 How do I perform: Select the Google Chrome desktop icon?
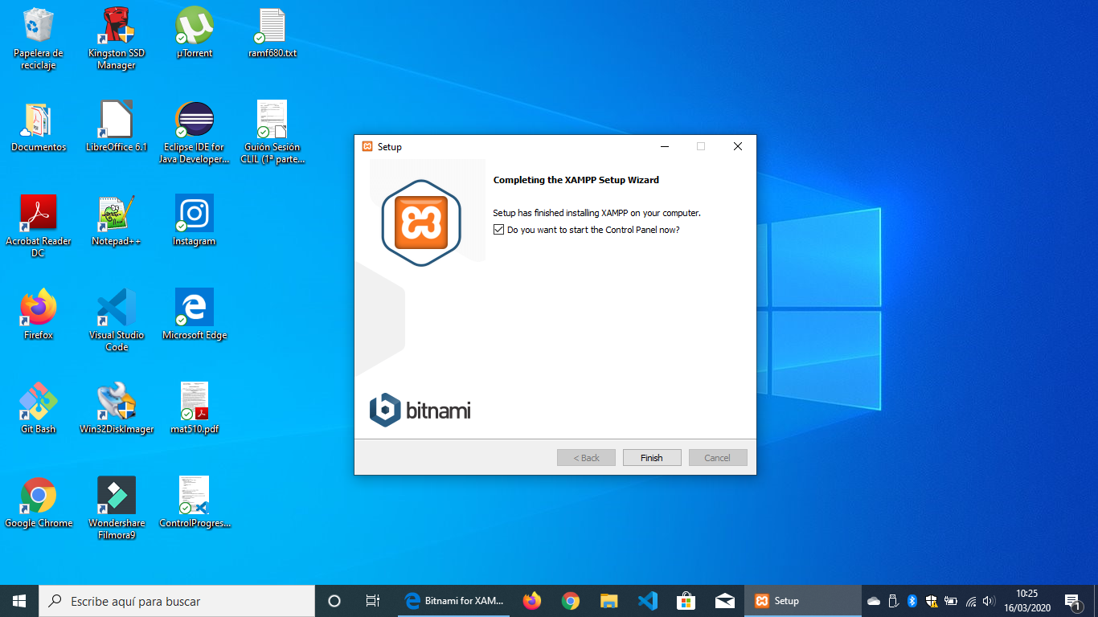39,503
